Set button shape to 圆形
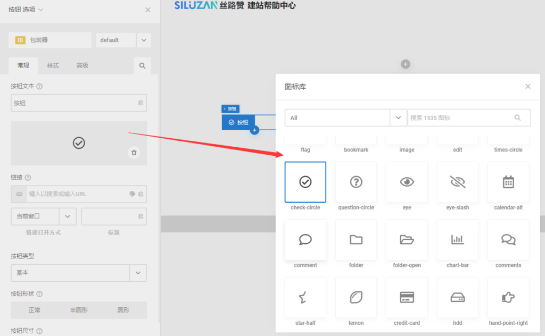Screen dimensions: 545x336 [122, 310]
